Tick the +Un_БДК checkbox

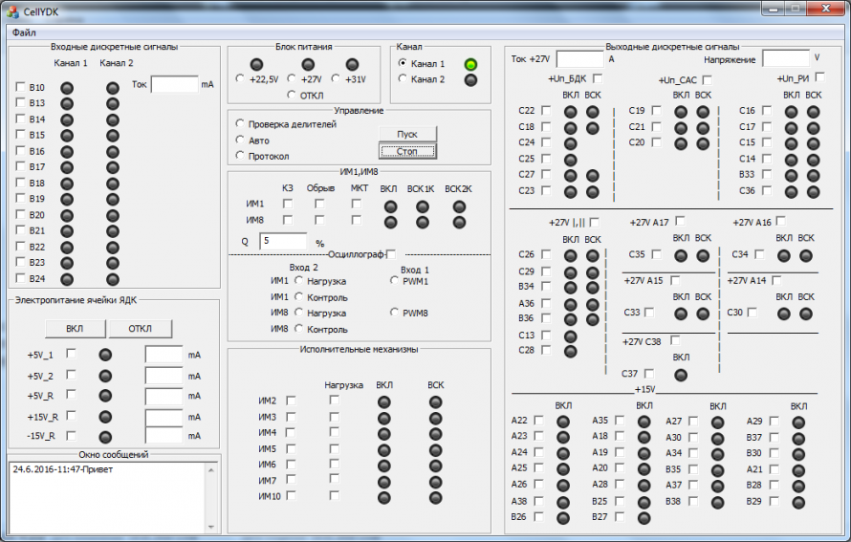tap(598, 78)
